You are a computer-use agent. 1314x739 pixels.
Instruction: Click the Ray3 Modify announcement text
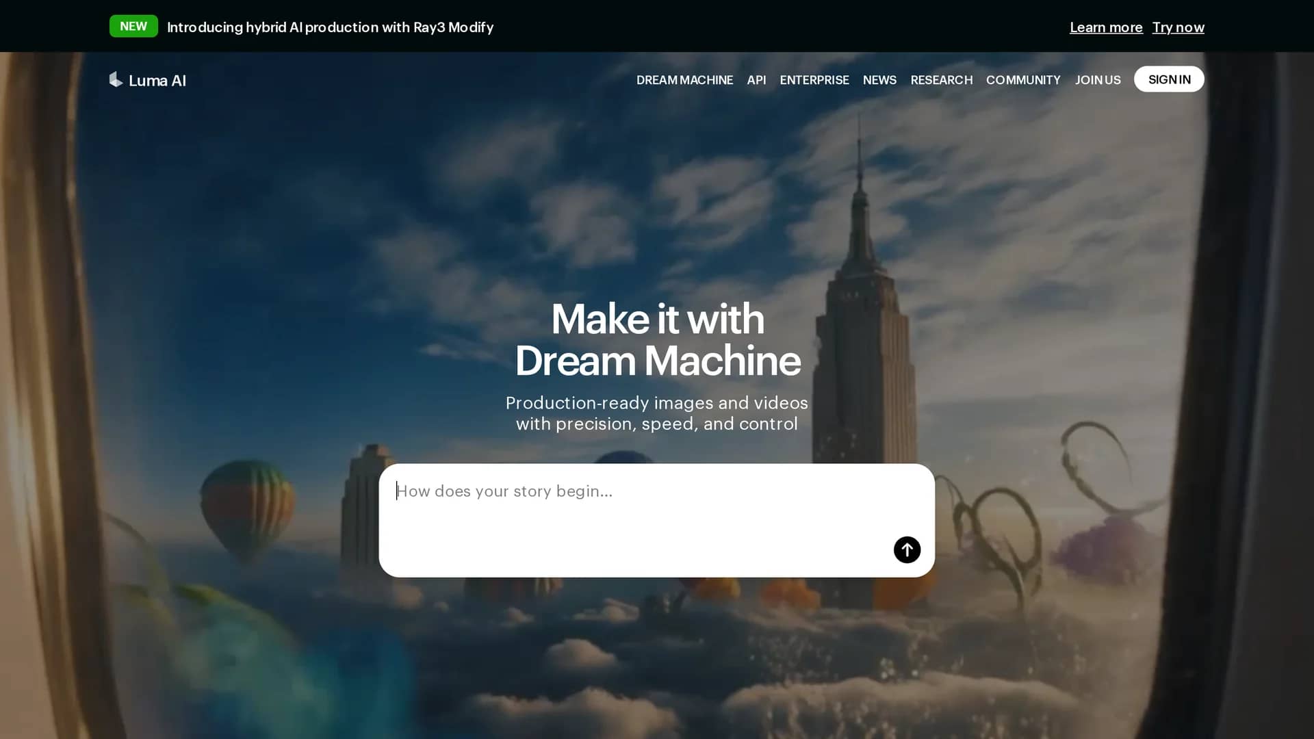pos(330,27)
